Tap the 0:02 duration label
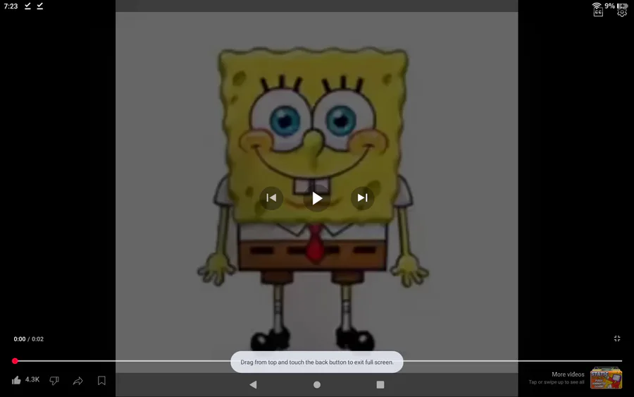The image size is (634, 397). tap(37, 339)
